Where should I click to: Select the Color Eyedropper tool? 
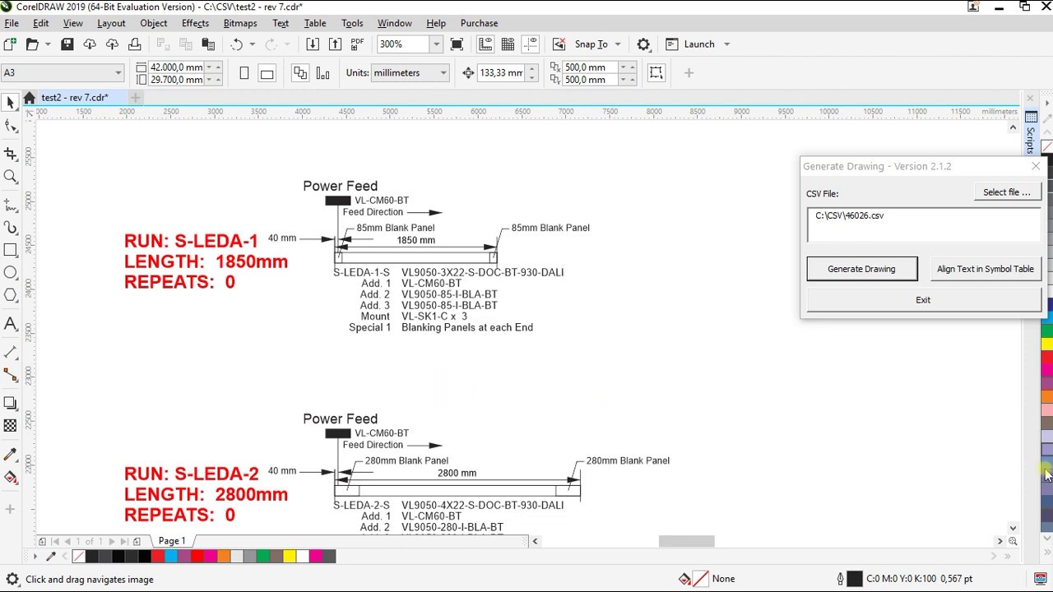(10, 454)
